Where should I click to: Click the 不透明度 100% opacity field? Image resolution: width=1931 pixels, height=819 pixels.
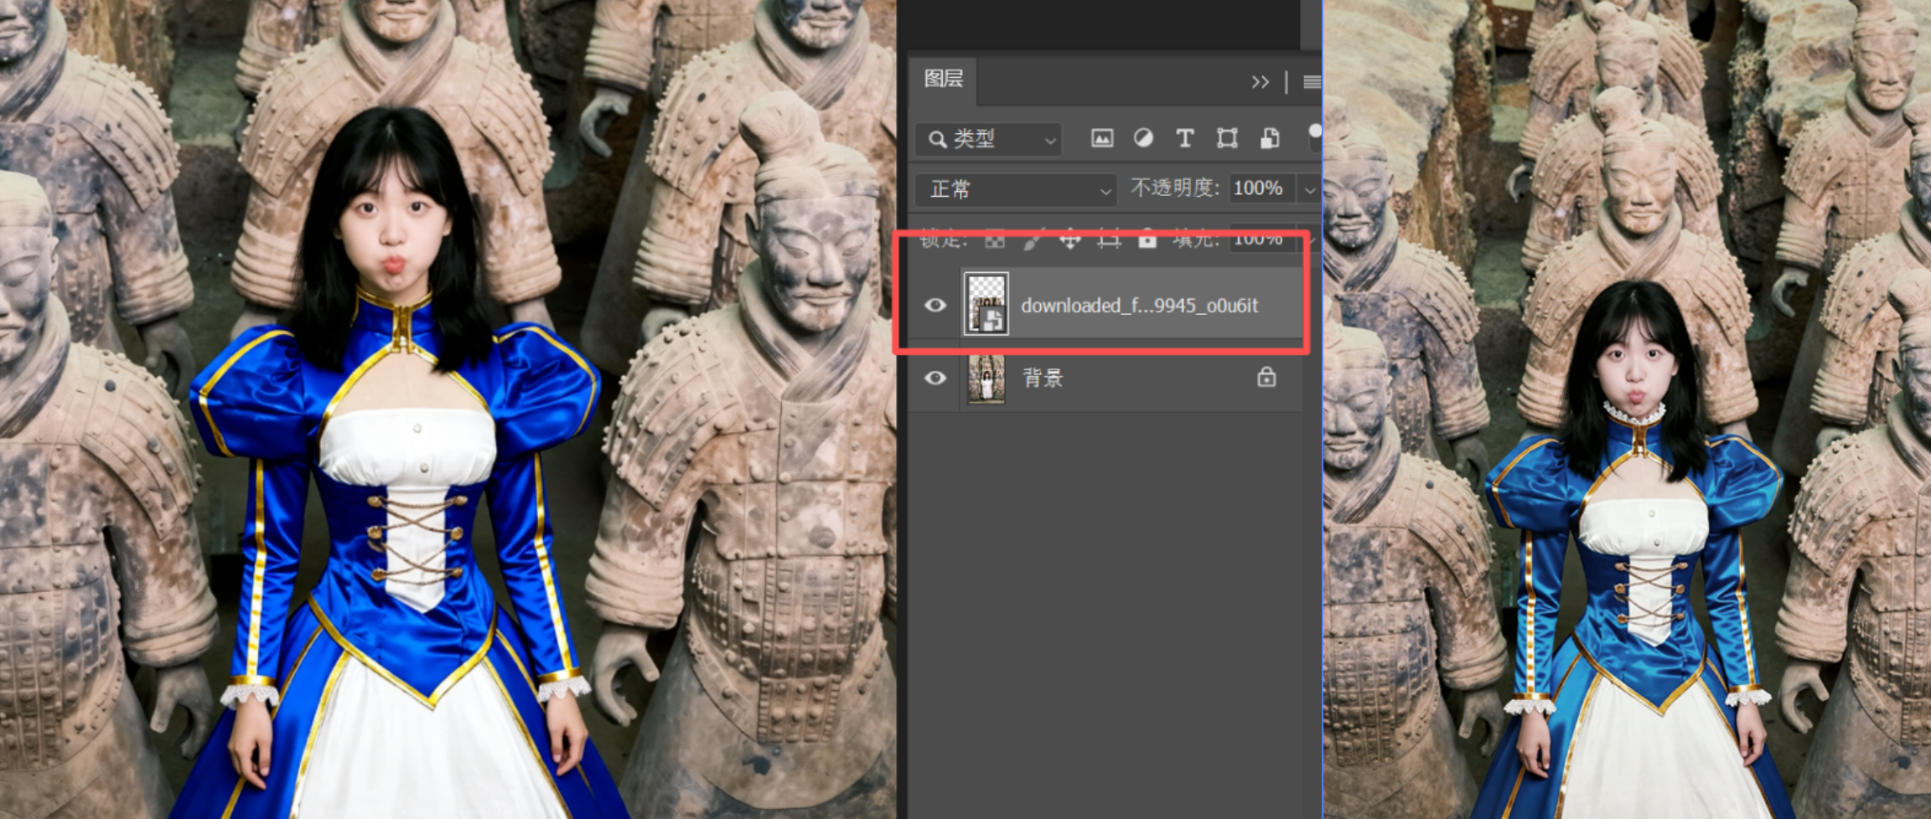1258,188
